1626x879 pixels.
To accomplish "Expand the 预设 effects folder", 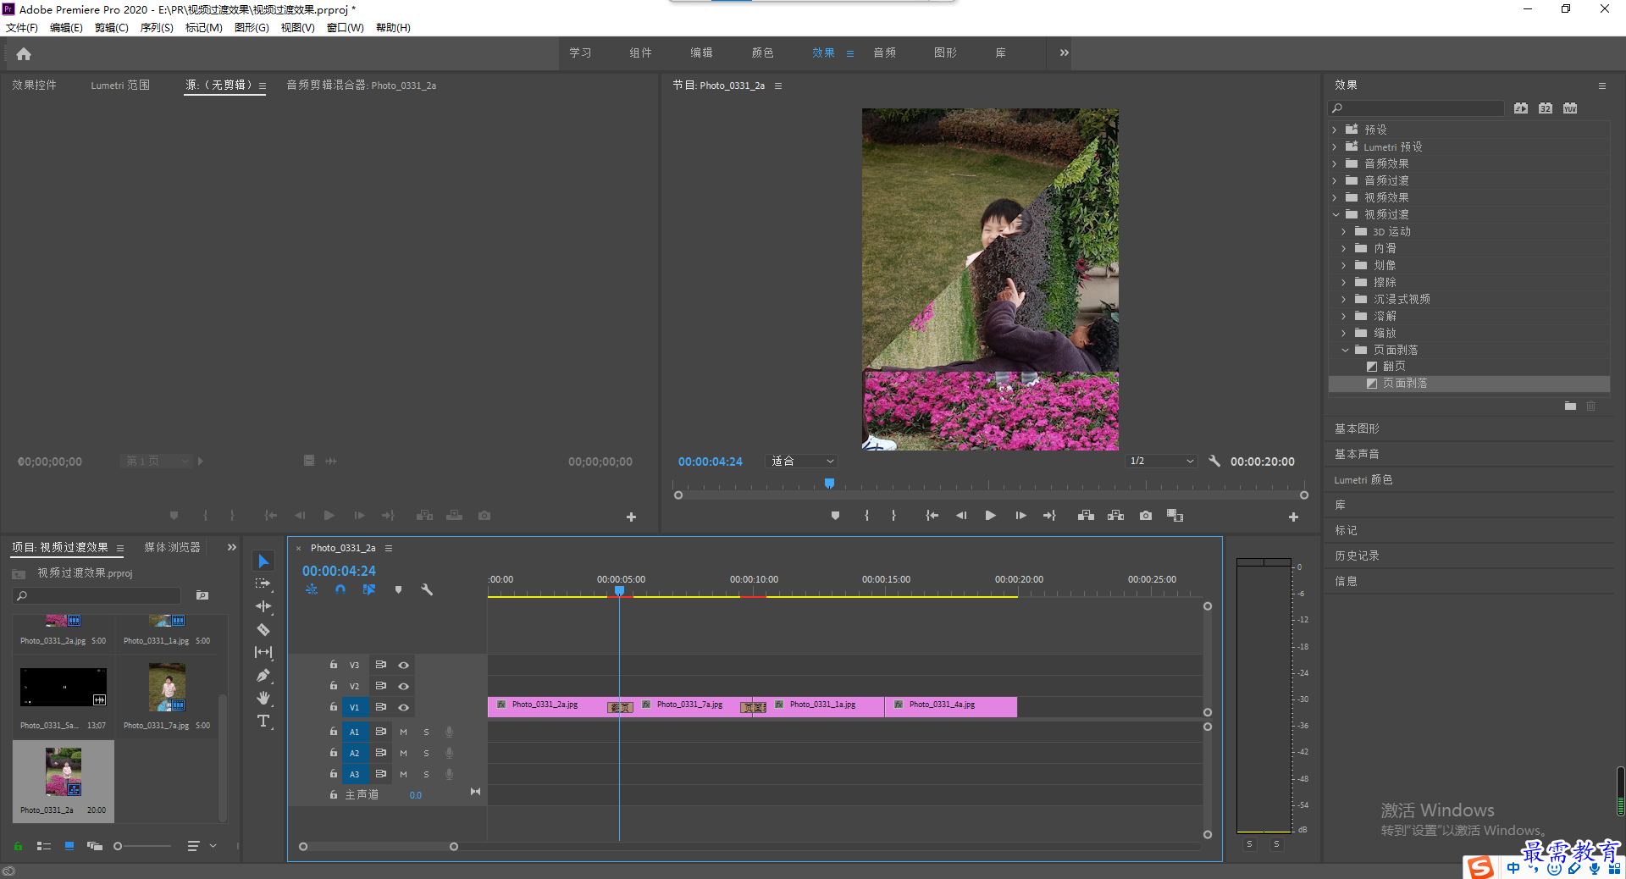I will pyautogui.click(x=1335, y=130).
